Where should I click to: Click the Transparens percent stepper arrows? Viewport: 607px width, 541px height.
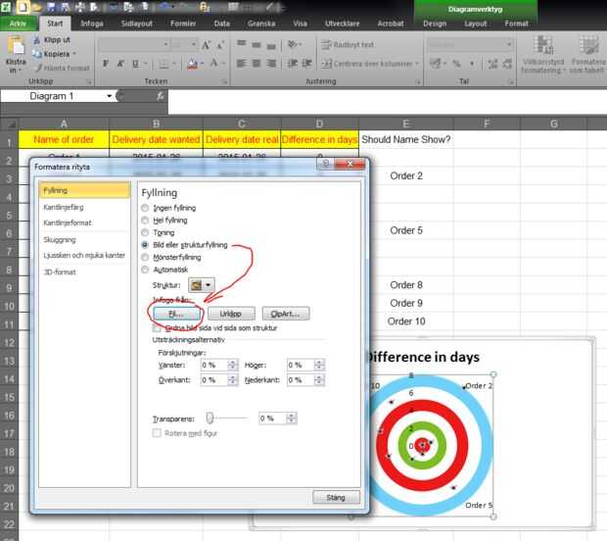tap(292, 418)
